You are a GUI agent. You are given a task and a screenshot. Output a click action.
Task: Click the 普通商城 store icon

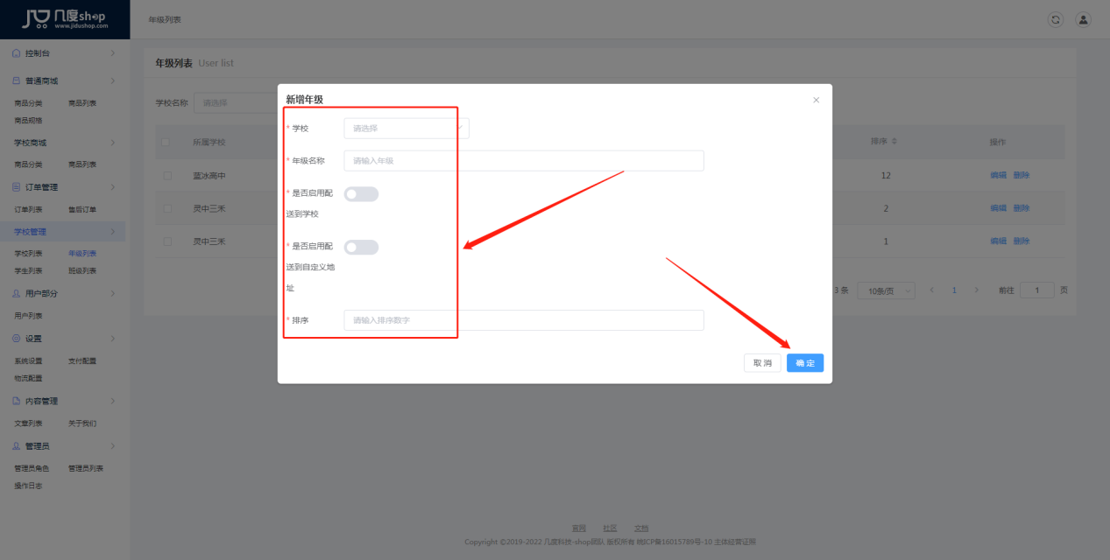(17, 81)
